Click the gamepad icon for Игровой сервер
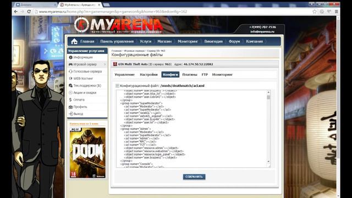Screen dimensions: 352x198 coord(70,64)
